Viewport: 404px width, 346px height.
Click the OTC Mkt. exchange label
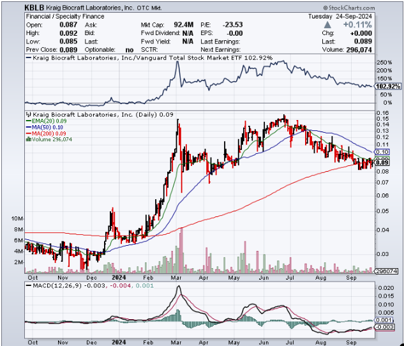(149, 8)
